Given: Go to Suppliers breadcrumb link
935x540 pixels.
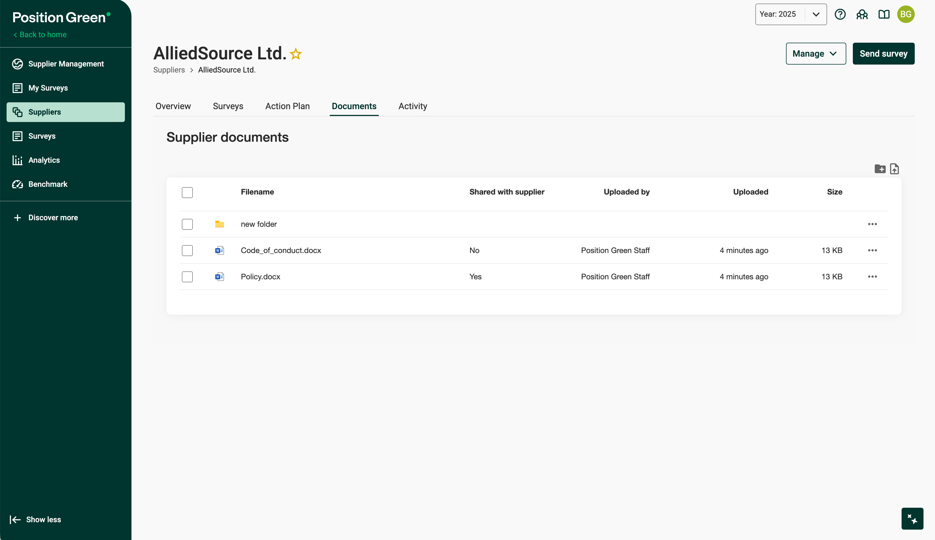Looking at the screenshot, I should (x=169, y=70).
